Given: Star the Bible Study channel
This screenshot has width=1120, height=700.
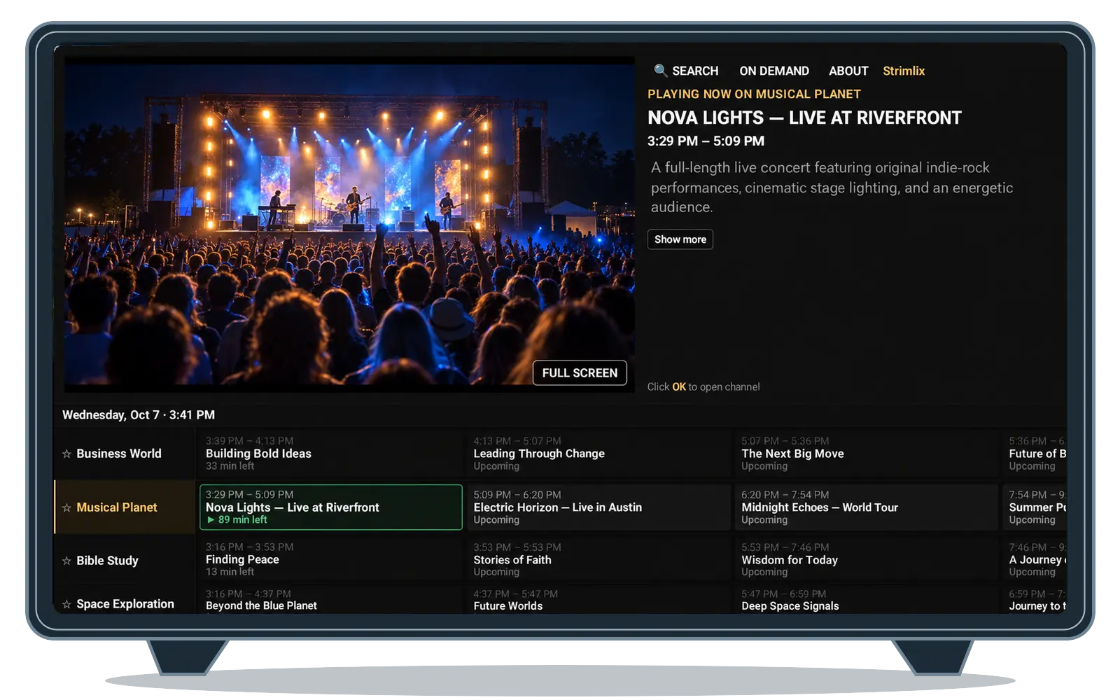Looking at the screenshot, I should (x=66, y=561).
